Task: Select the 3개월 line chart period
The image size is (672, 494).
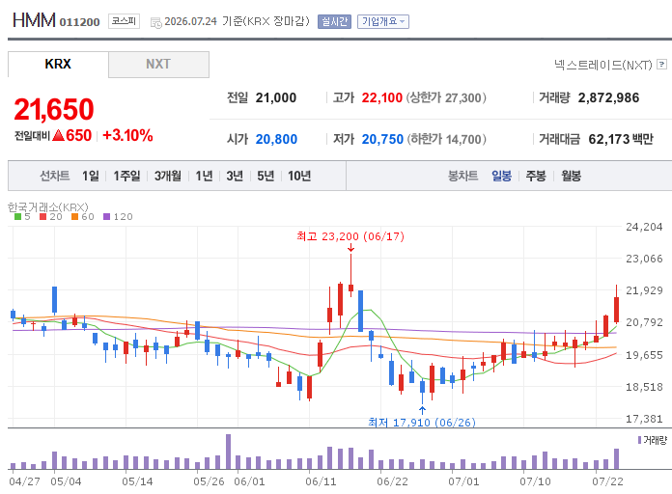Action: (168, 176)
